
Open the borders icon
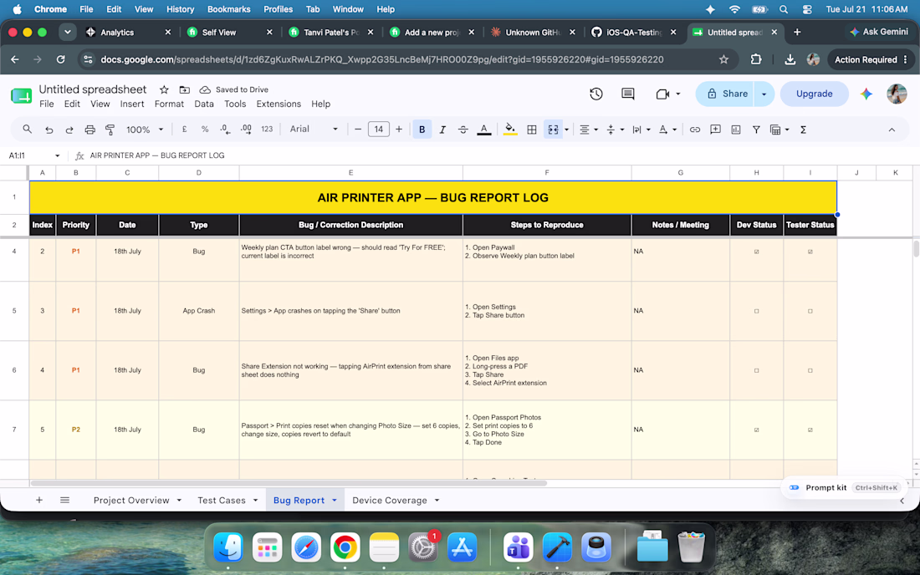coord(532,130)
